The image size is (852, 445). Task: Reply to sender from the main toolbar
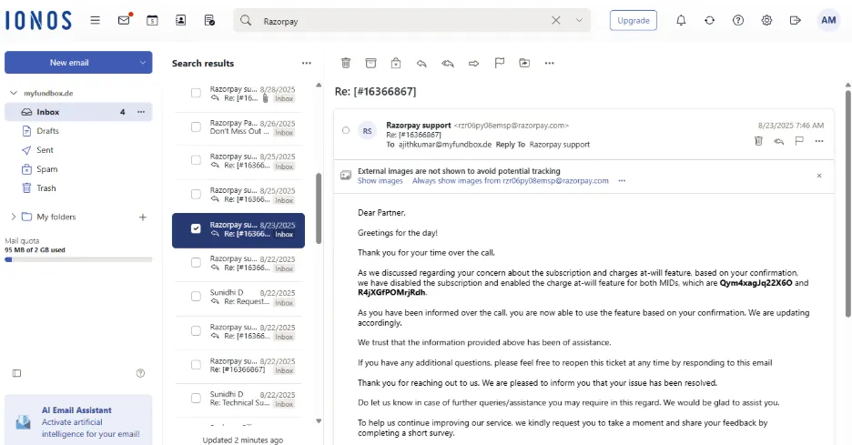click(x=421, y=63)
